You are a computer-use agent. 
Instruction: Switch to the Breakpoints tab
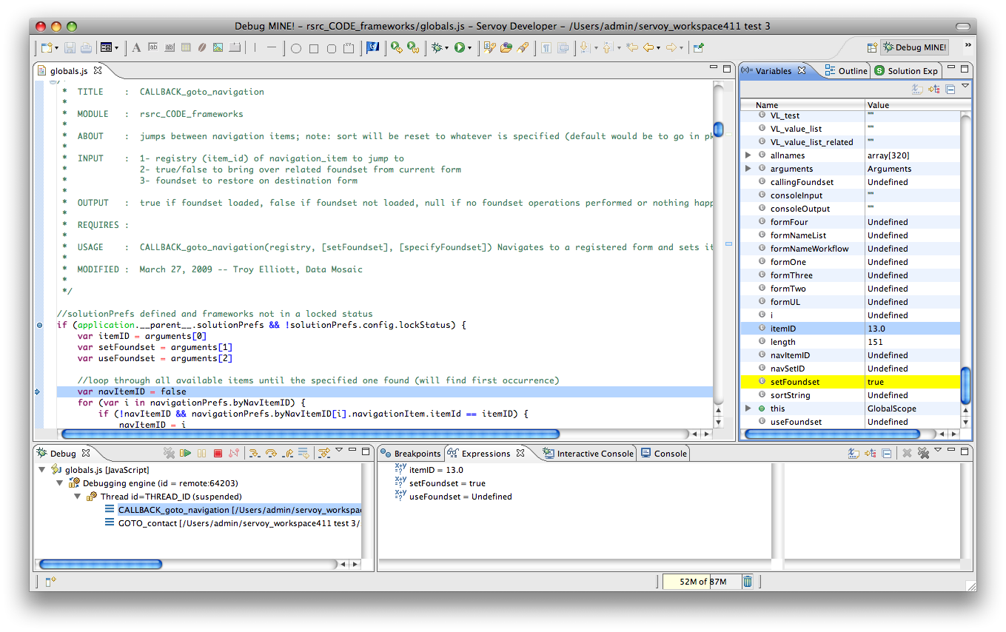411,454
